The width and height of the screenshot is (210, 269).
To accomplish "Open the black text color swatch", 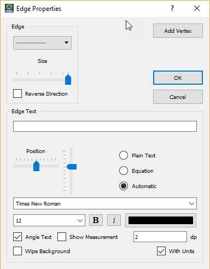I will coord(161,220).
